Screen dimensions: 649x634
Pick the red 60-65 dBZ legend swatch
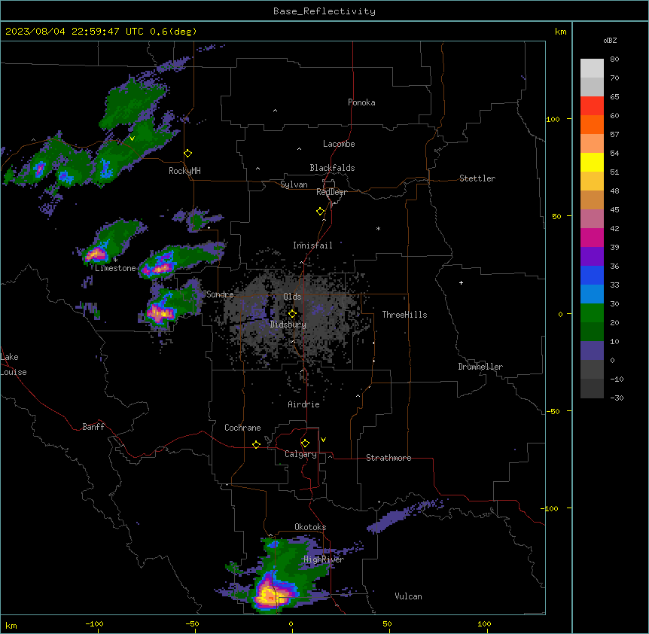coord(592,106)
